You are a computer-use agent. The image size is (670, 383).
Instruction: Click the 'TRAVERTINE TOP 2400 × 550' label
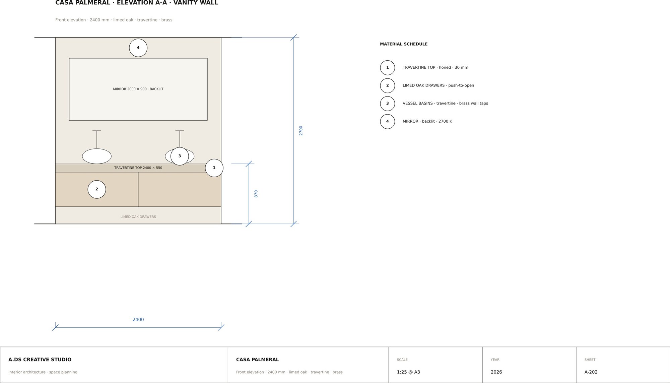pyautogui.click(x=138, y=168)
